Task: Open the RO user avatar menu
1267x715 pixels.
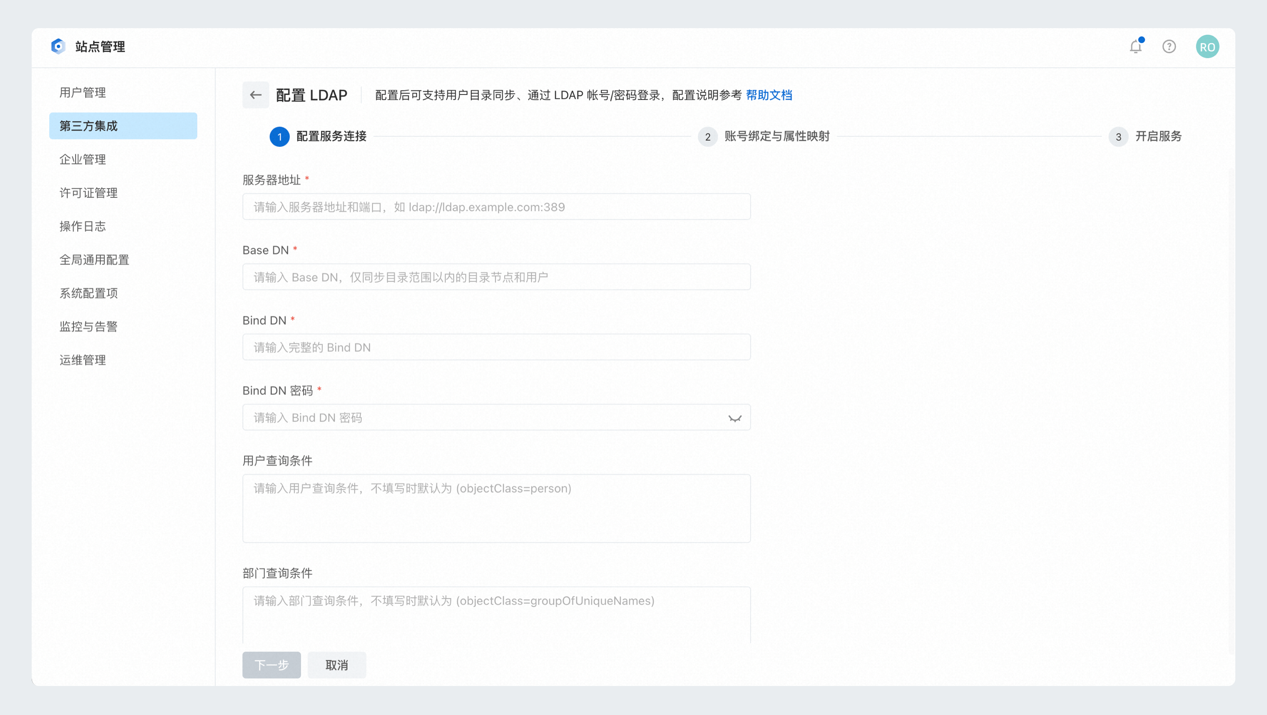Action: (x=1208, y=47)
